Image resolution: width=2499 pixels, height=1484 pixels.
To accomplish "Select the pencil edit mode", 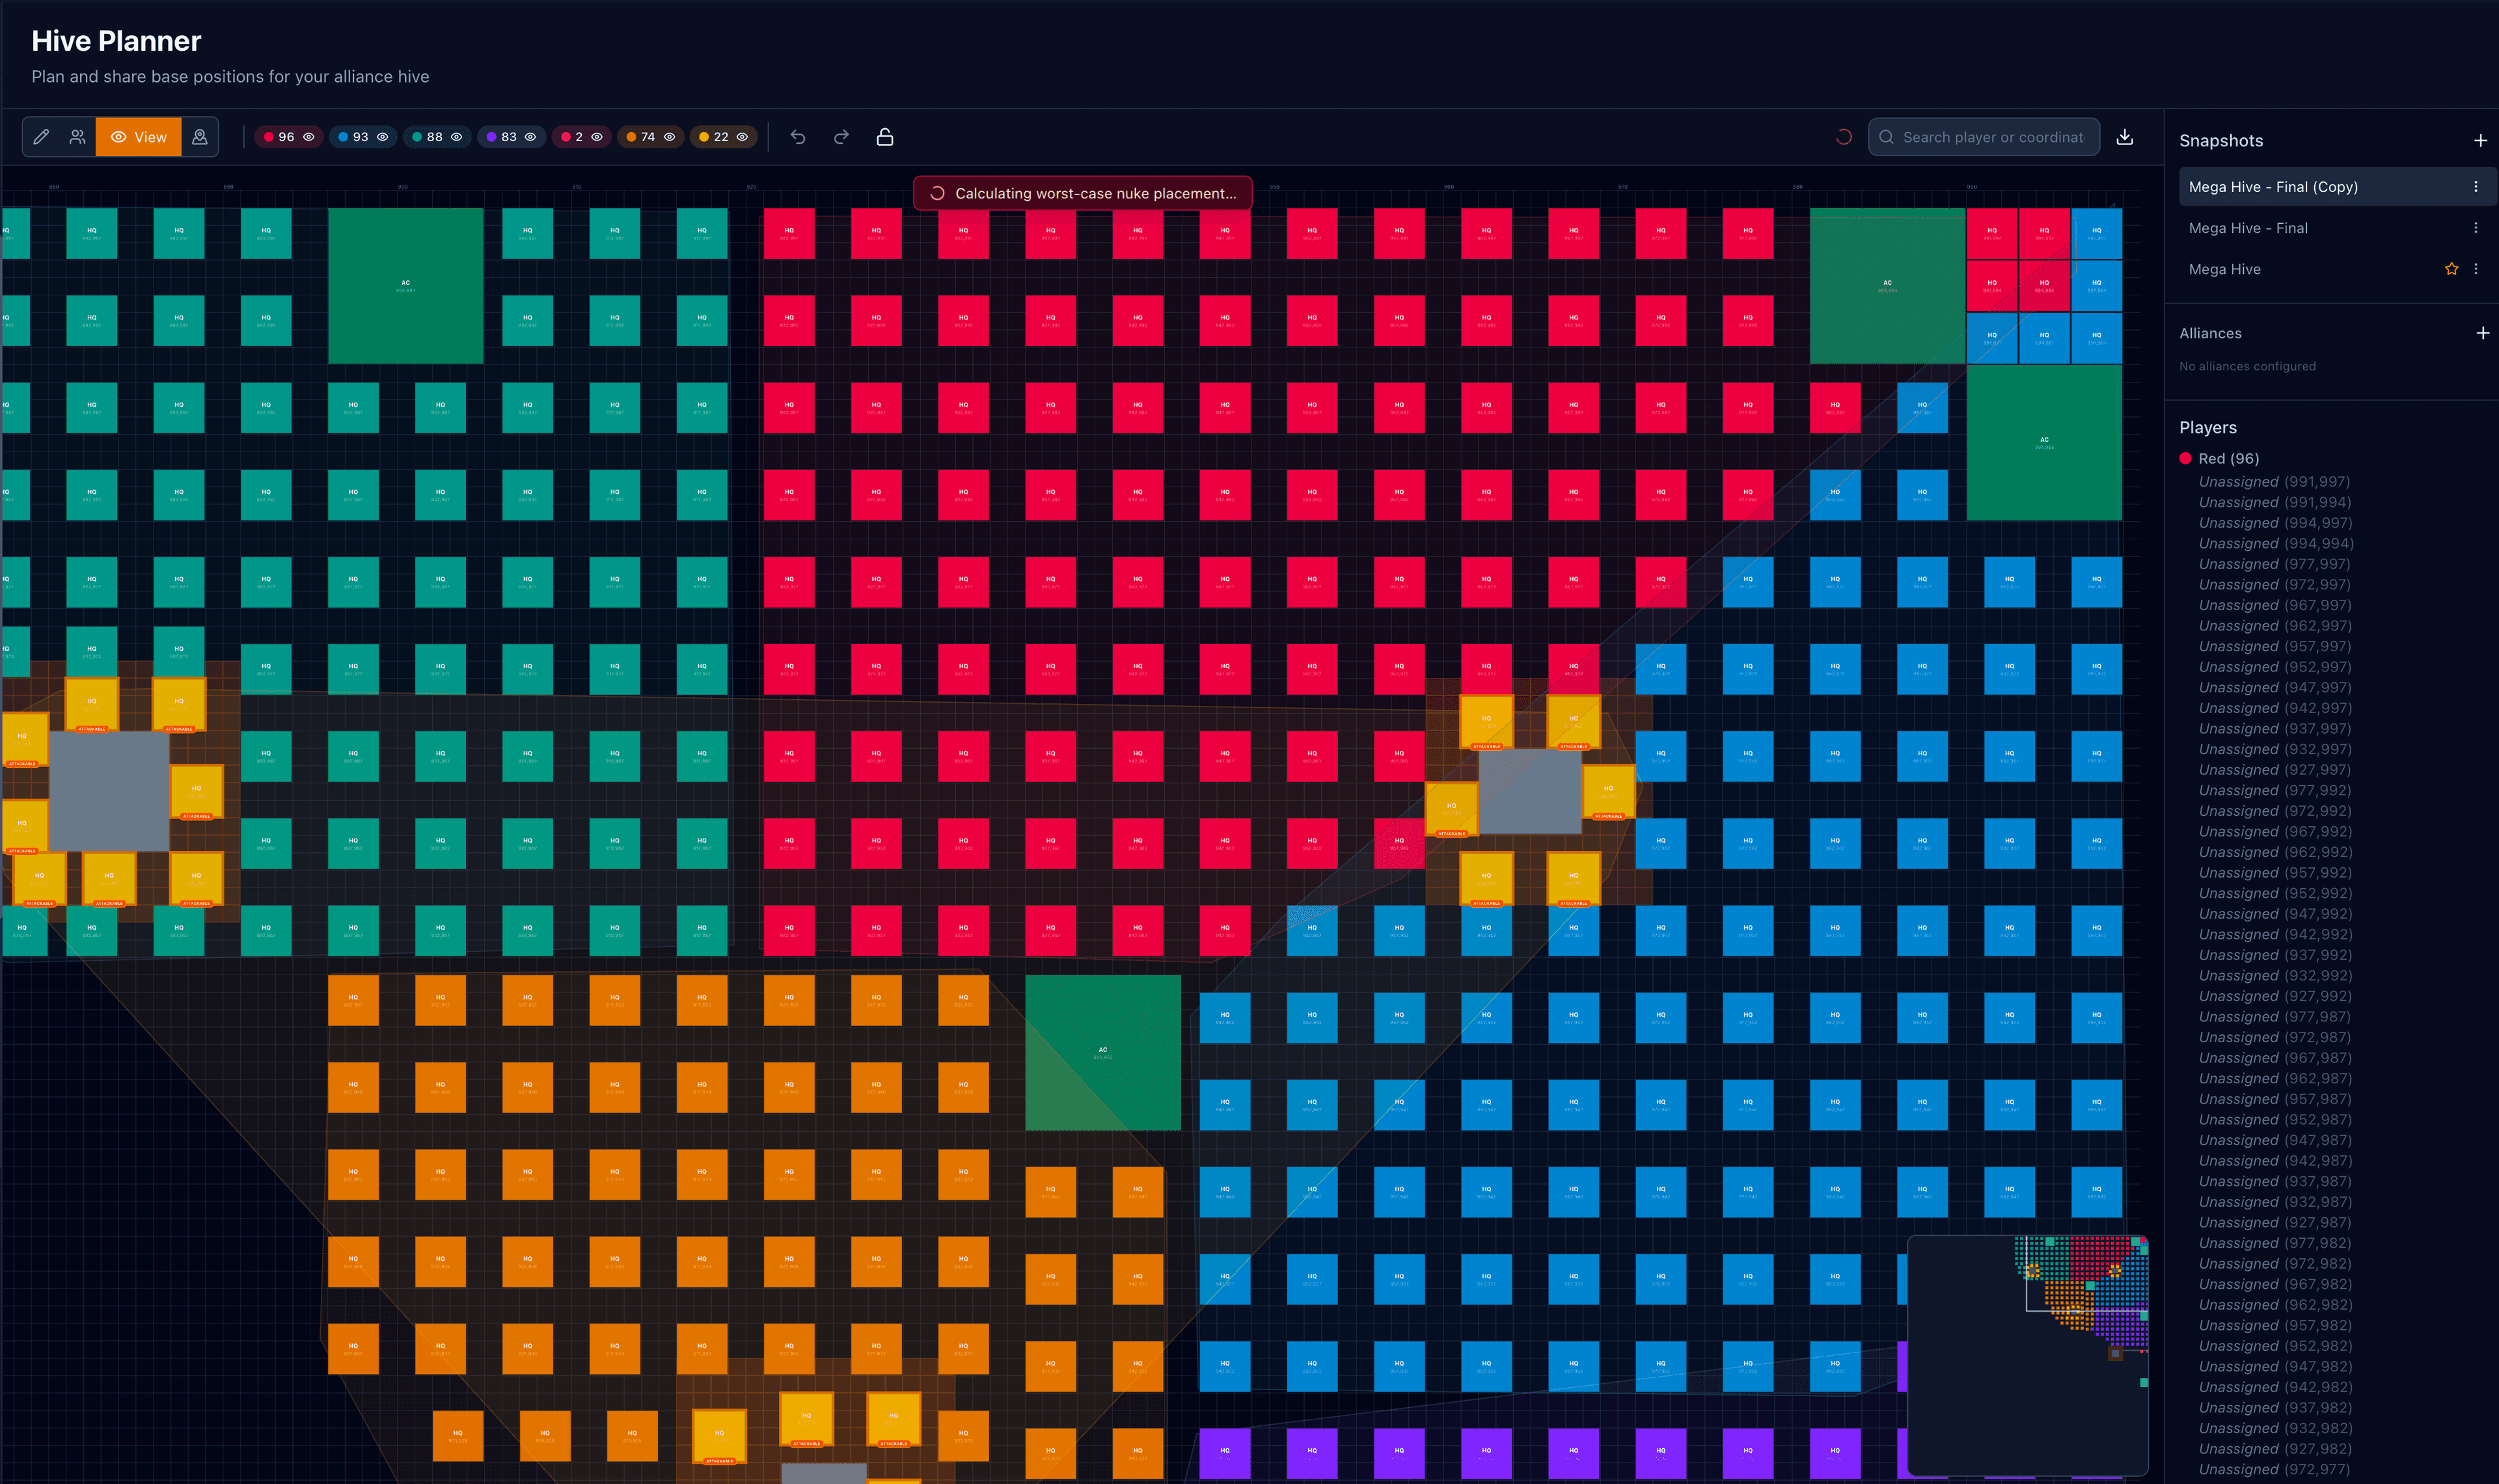I will pos(41,137).
